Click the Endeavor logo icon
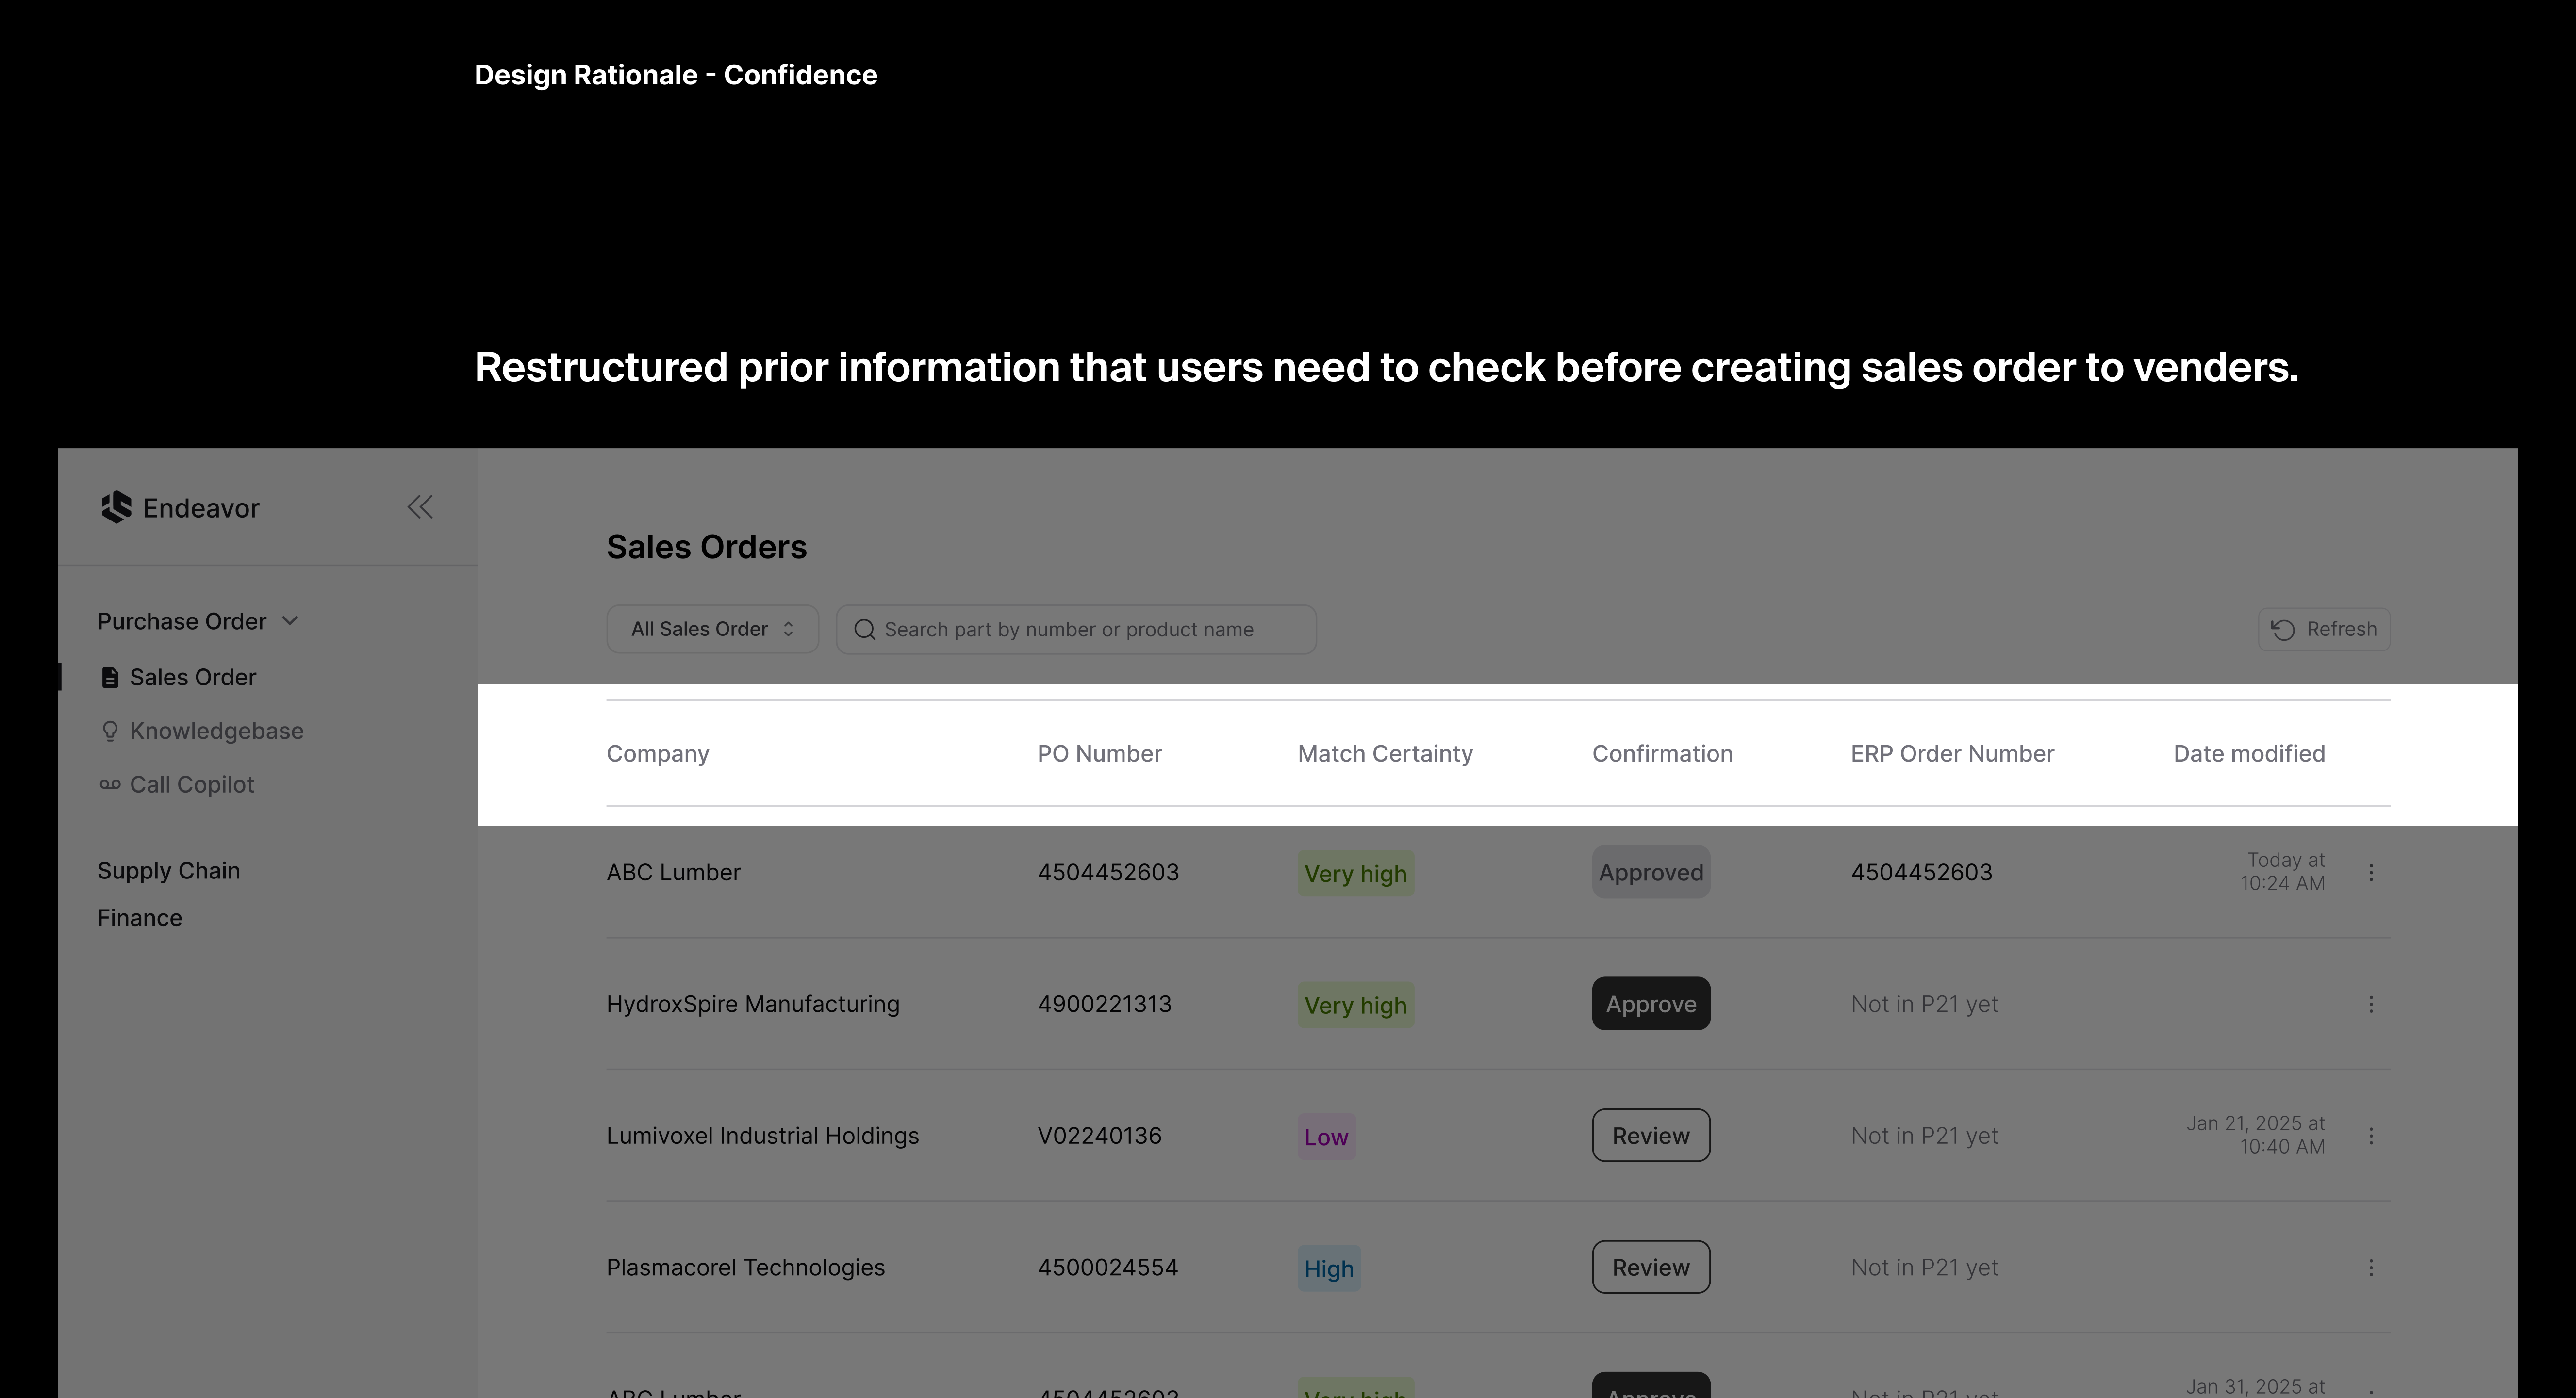The height and width of the screenshot is (1398, 2576). (116, 508)
